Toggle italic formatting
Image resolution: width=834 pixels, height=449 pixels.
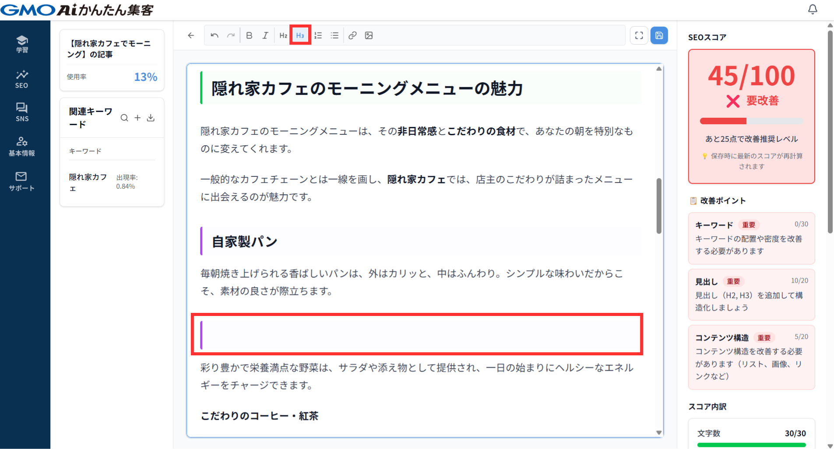click(x=265, y=35)
